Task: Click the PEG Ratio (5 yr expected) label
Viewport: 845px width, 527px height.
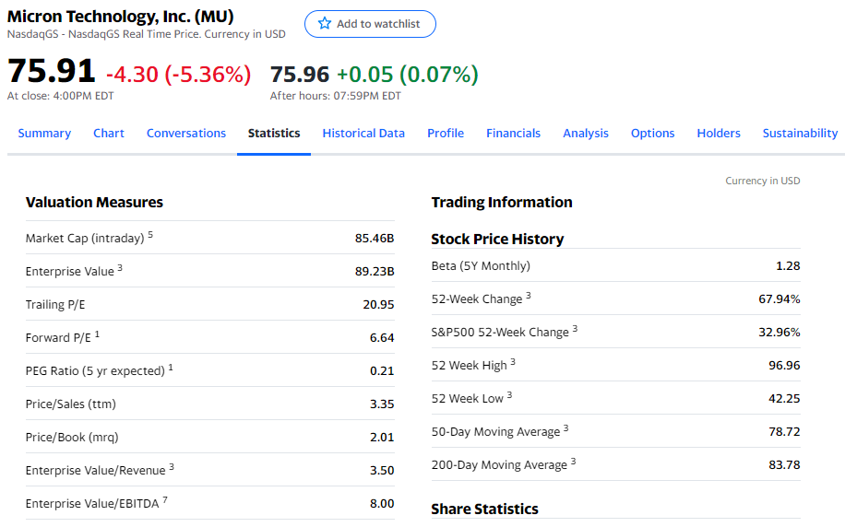Action: [95, 371]
